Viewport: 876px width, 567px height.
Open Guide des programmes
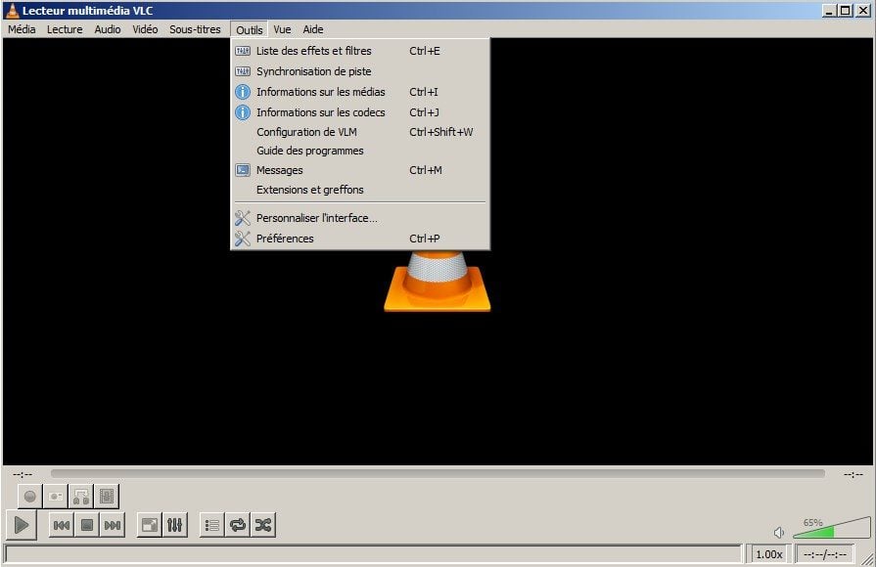pyautogui.click(x=360, y=151)
